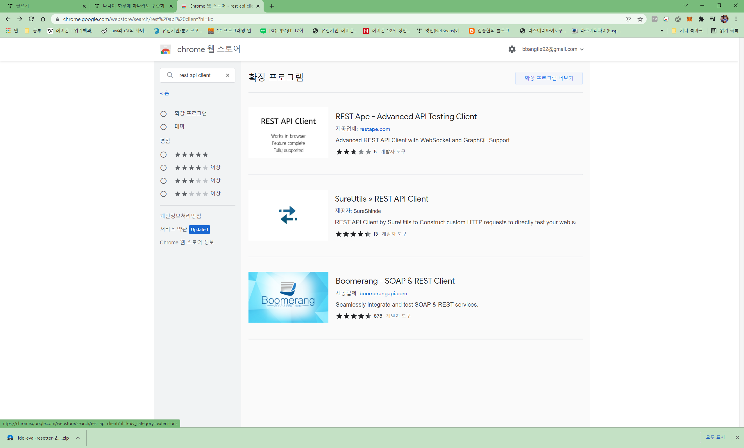Open Boomerang SOAP & REST Client result
The image size is (744, 448).
395,281
